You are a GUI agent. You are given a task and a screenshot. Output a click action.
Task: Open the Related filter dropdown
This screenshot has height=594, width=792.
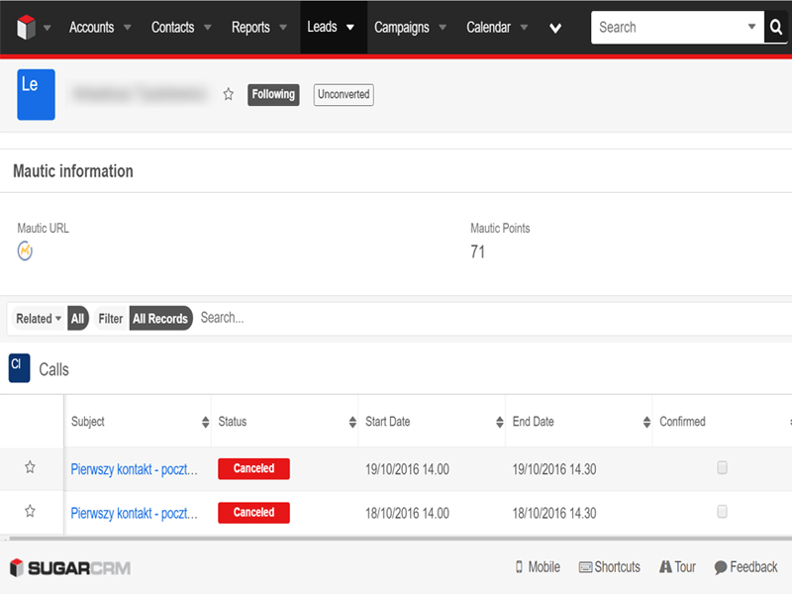pyautogui.click(x=39, y=319)
